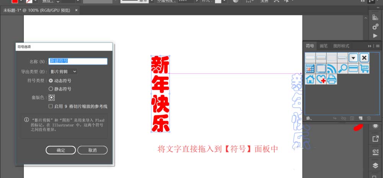This screenshot has width=383, height=178.
Task: Enable 启用 9 格切片缩放的参考线 checkbox
Action: (51, 106)
